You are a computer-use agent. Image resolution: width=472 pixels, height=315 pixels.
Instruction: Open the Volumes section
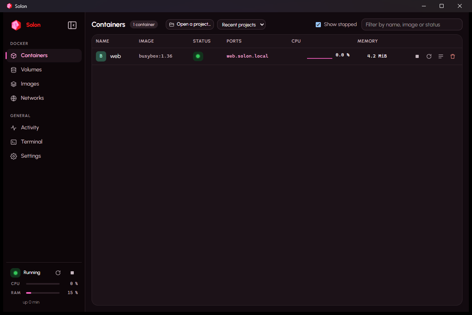click(44, 70)
